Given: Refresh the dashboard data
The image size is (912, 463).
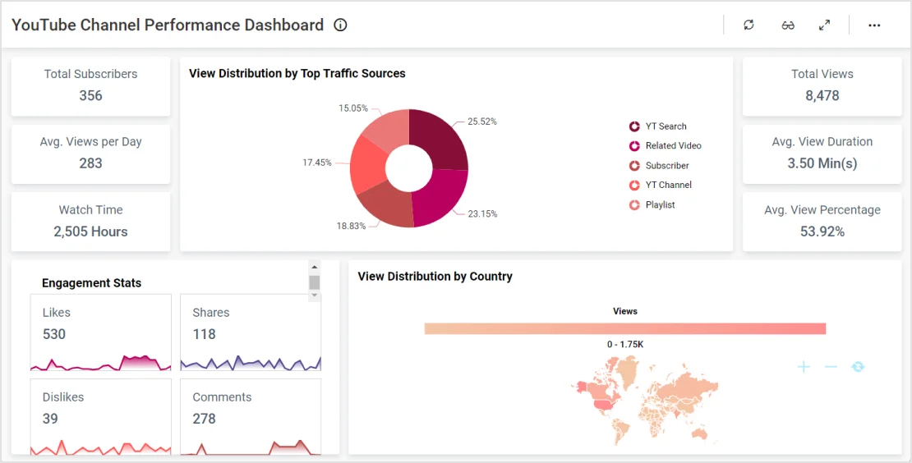Looking at the screenshot, I should point(748,25).
